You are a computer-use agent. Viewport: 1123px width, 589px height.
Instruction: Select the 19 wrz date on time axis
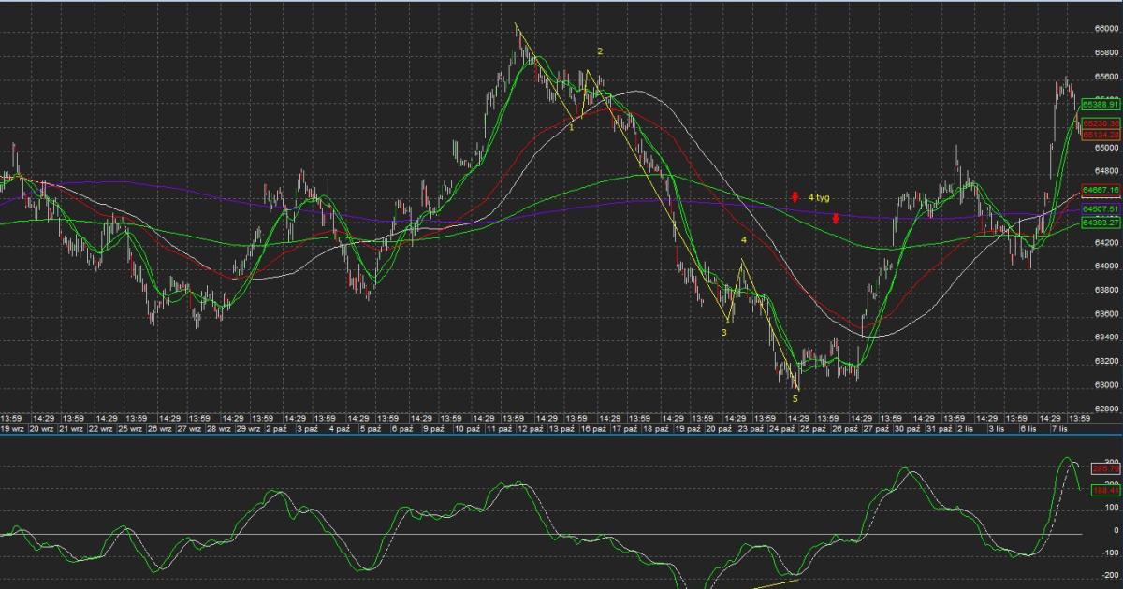(12, 428)
